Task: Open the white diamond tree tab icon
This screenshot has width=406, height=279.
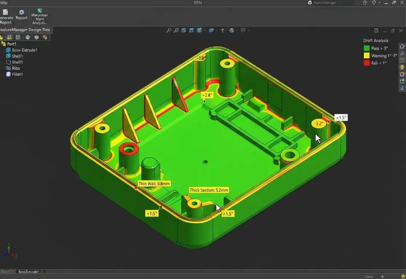Action: (27, 37)
